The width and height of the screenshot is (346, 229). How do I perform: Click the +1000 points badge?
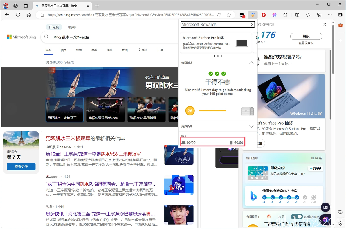tap(315, 168)
